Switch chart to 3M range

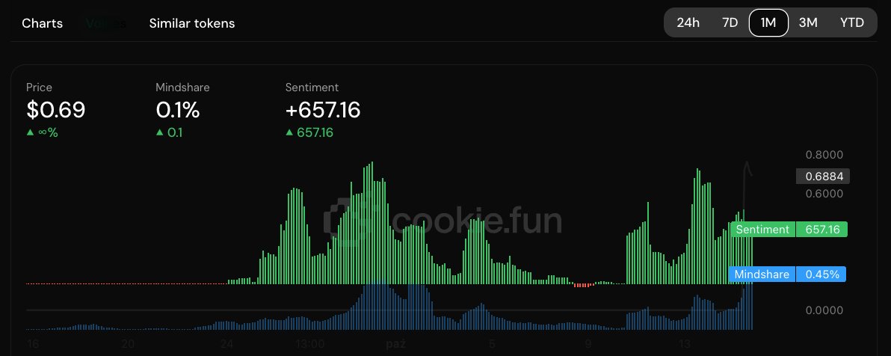[x=807, y=22]
